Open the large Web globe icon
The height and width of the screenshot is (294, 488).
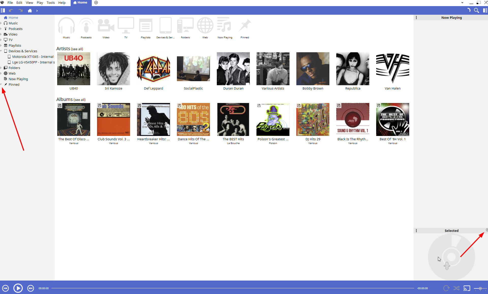(x=205, y=26)
